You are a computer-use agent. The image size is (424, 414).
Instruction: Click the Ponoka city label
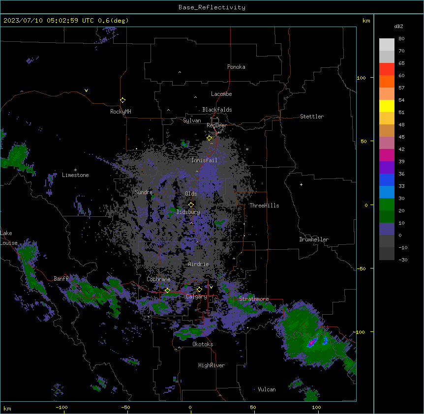[x=236, y=67]
